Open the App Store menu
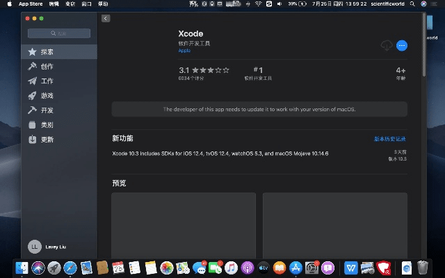 tap(31, 4)
